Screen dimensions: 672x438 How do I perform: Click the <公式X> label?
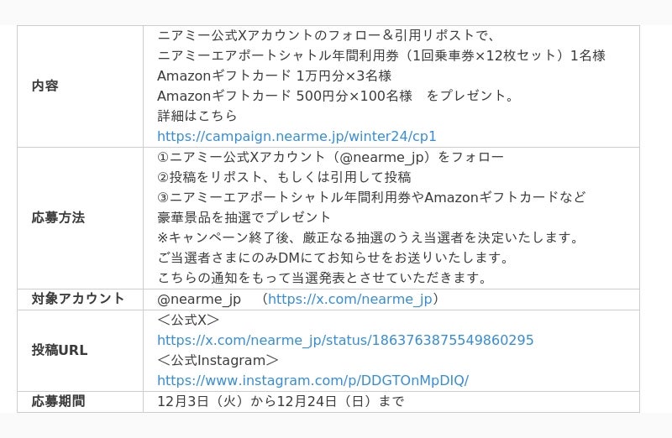pos(188,320)
